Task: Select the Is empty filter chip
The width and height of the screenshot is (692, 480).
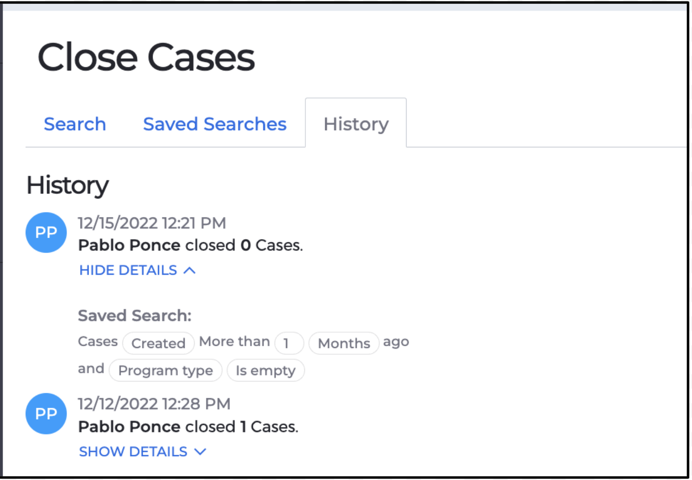Action: (266, 370)
